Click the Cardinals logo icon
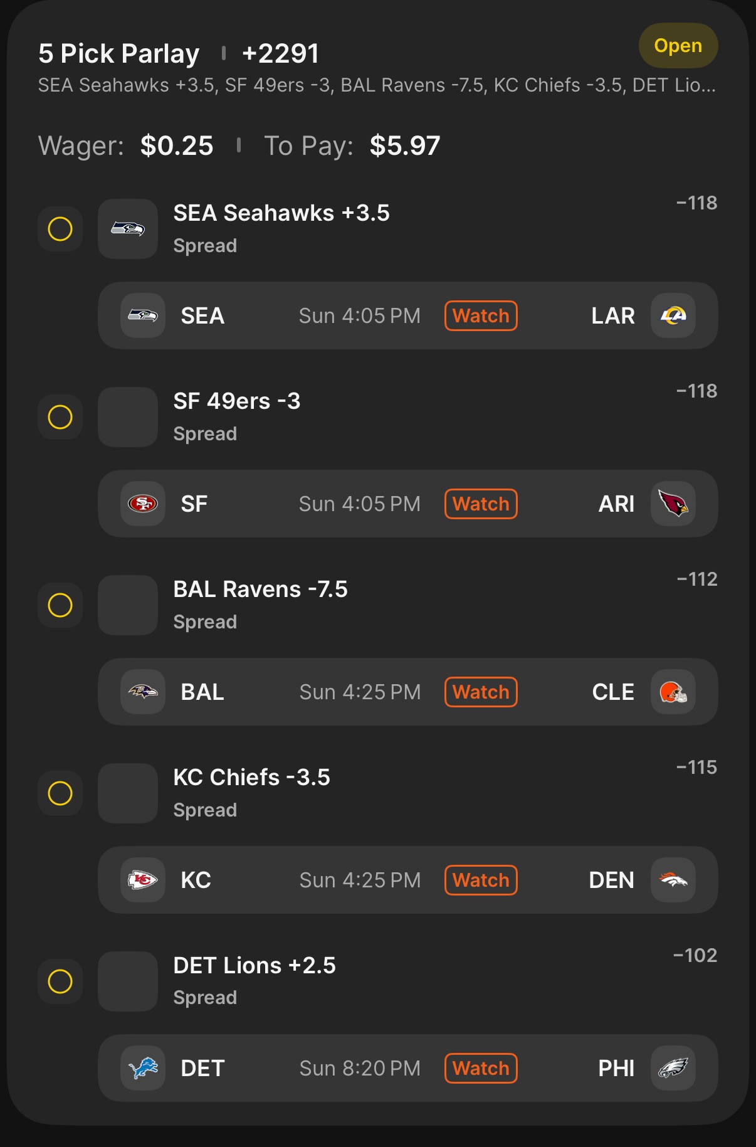 673,504
